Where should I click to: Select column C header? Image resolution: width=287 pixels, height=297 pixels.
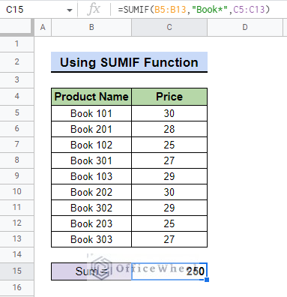(x=169, y=27)
